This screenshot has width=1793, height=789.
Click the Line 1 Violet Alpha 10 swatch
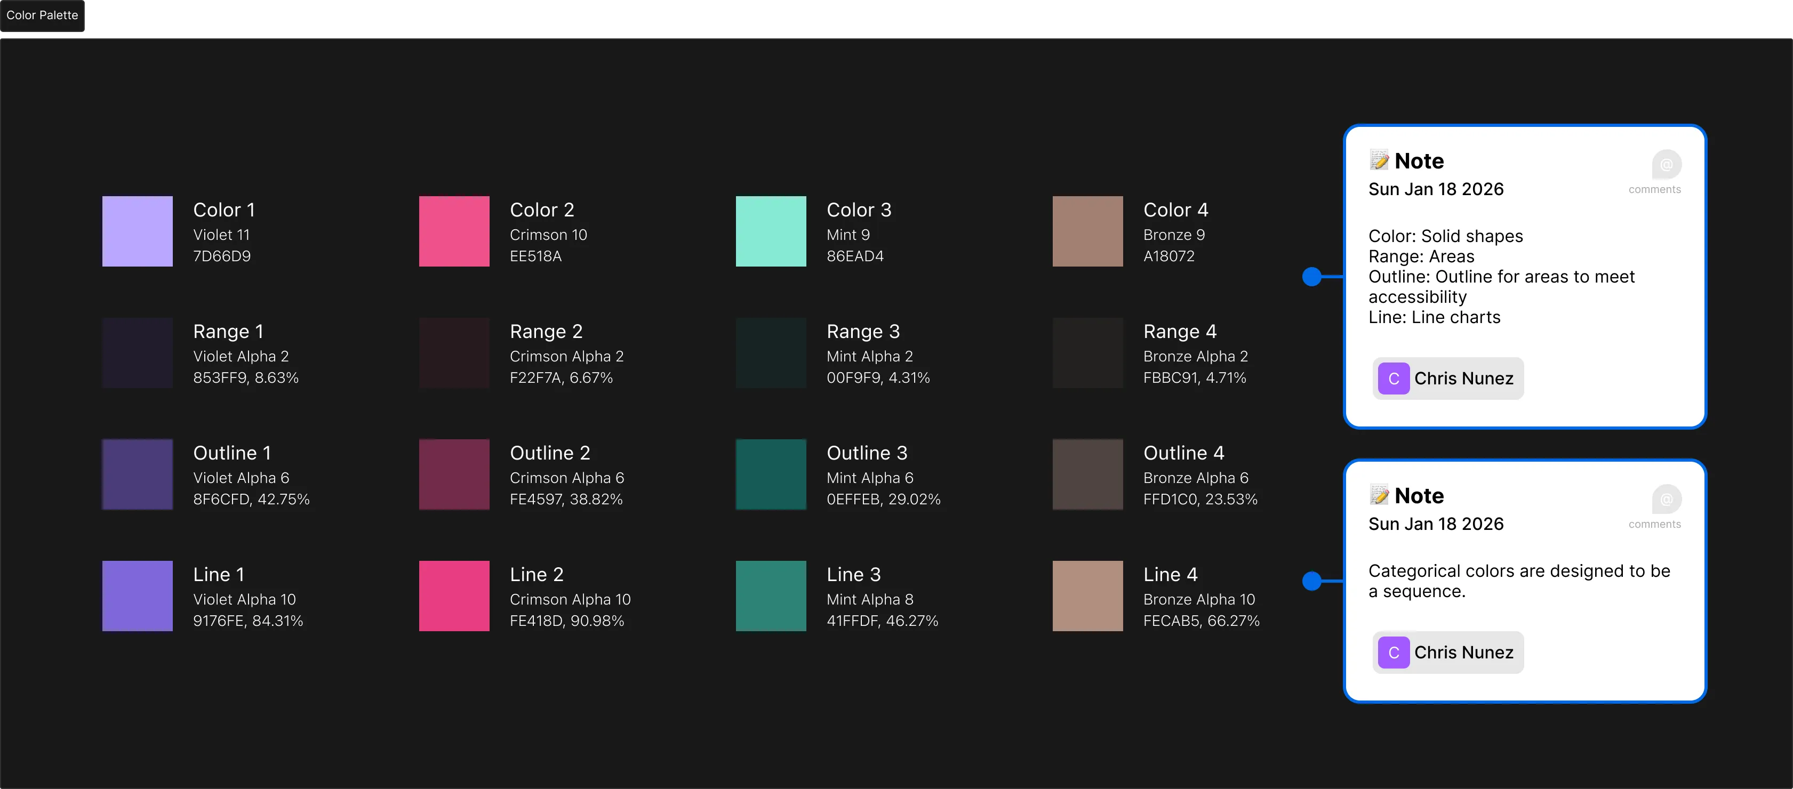click(x=137, y=596)
